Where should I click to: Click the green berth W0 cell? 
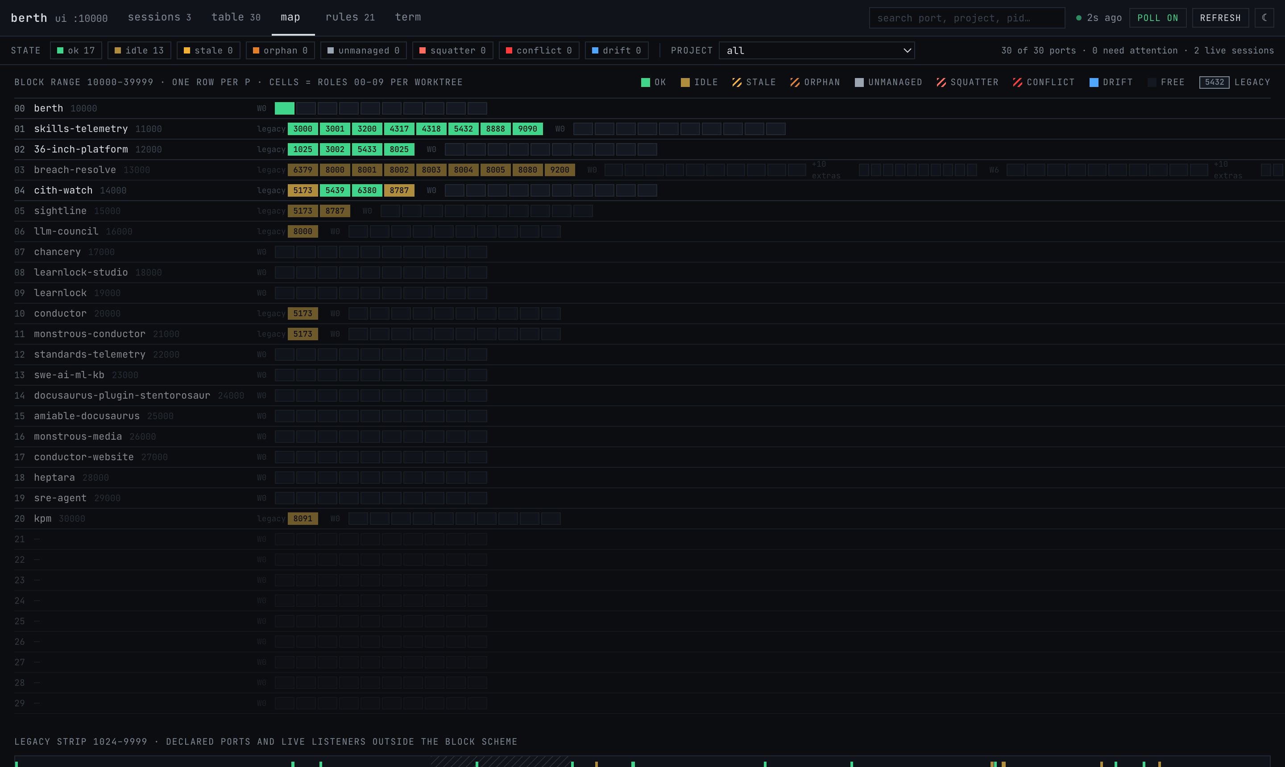[x=284, y=108]
